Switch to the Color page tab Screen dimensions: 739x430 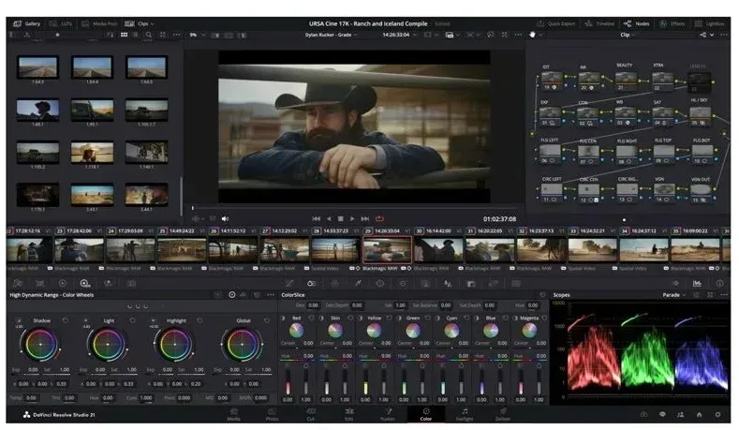[425, 414]
